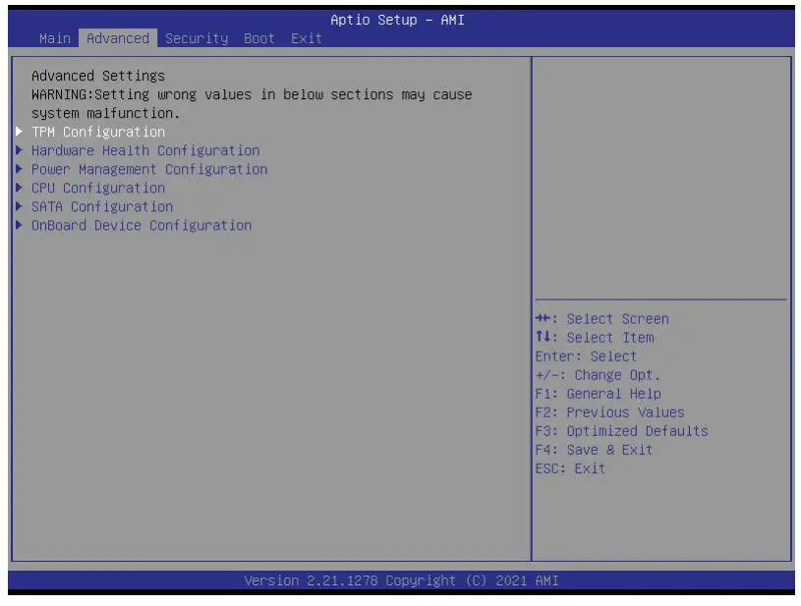Open the Boot tab
Screen dimensions: 801x606
pyautogui.click(x=257, y=38)
